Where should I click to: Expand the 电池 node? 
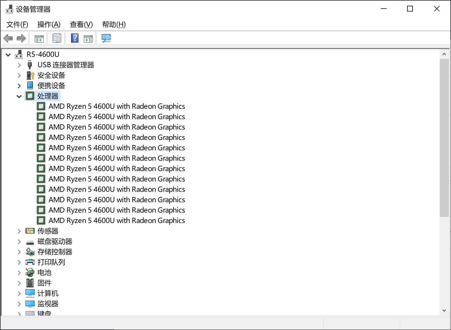pos(19,273)
